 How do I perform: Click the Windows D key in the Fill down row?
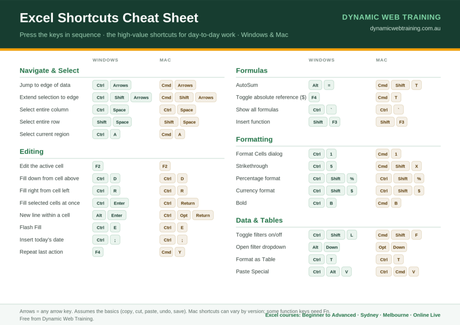(x=115, y=179)
